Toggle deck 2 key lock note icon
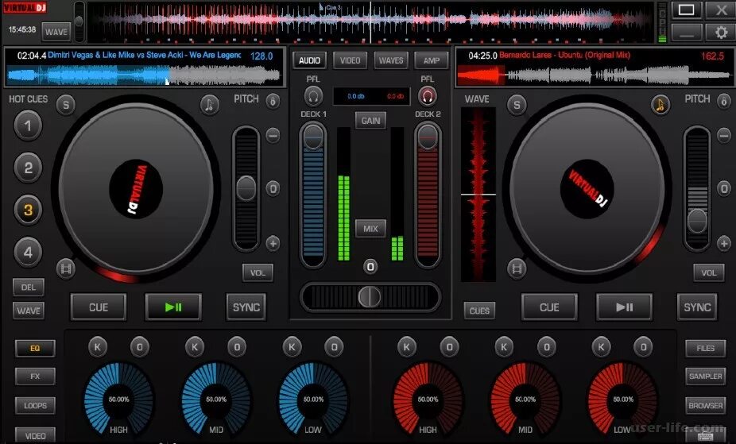The image size is (736, 444). pyautogui.click(x=660, y=105)
